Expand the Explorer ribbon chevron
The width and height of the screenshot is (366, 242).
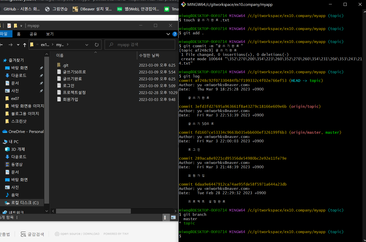pos(168,34)
